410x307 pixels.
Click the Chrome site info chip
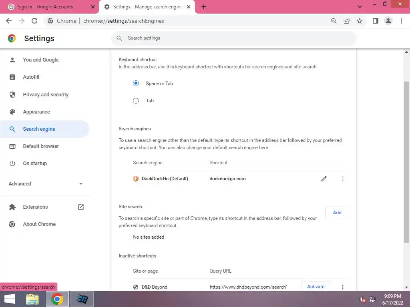(63, 21)
